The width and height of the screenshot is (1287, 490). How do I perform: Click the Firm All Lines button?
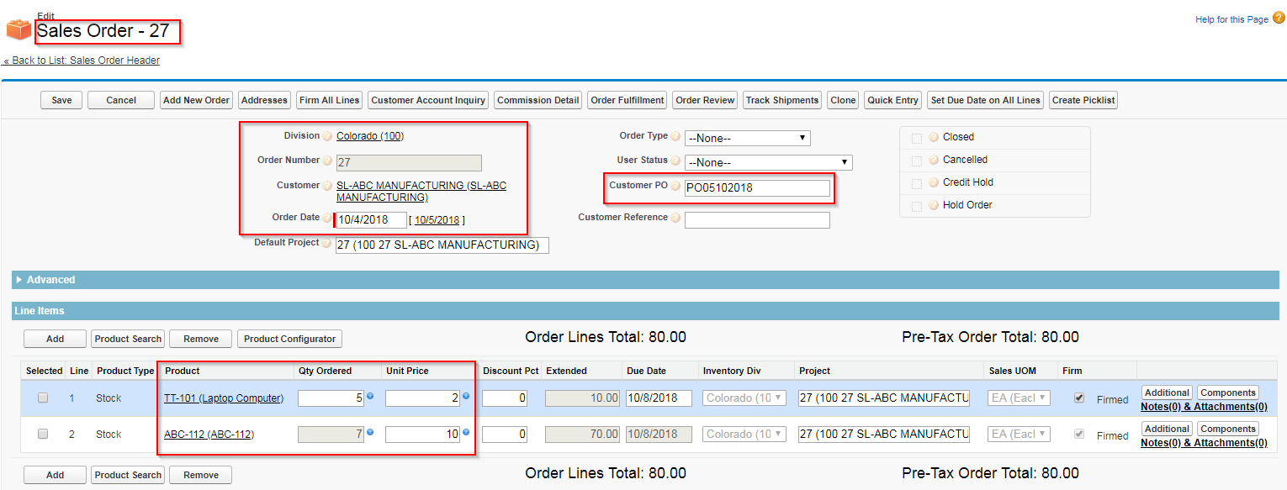point(330,100)
